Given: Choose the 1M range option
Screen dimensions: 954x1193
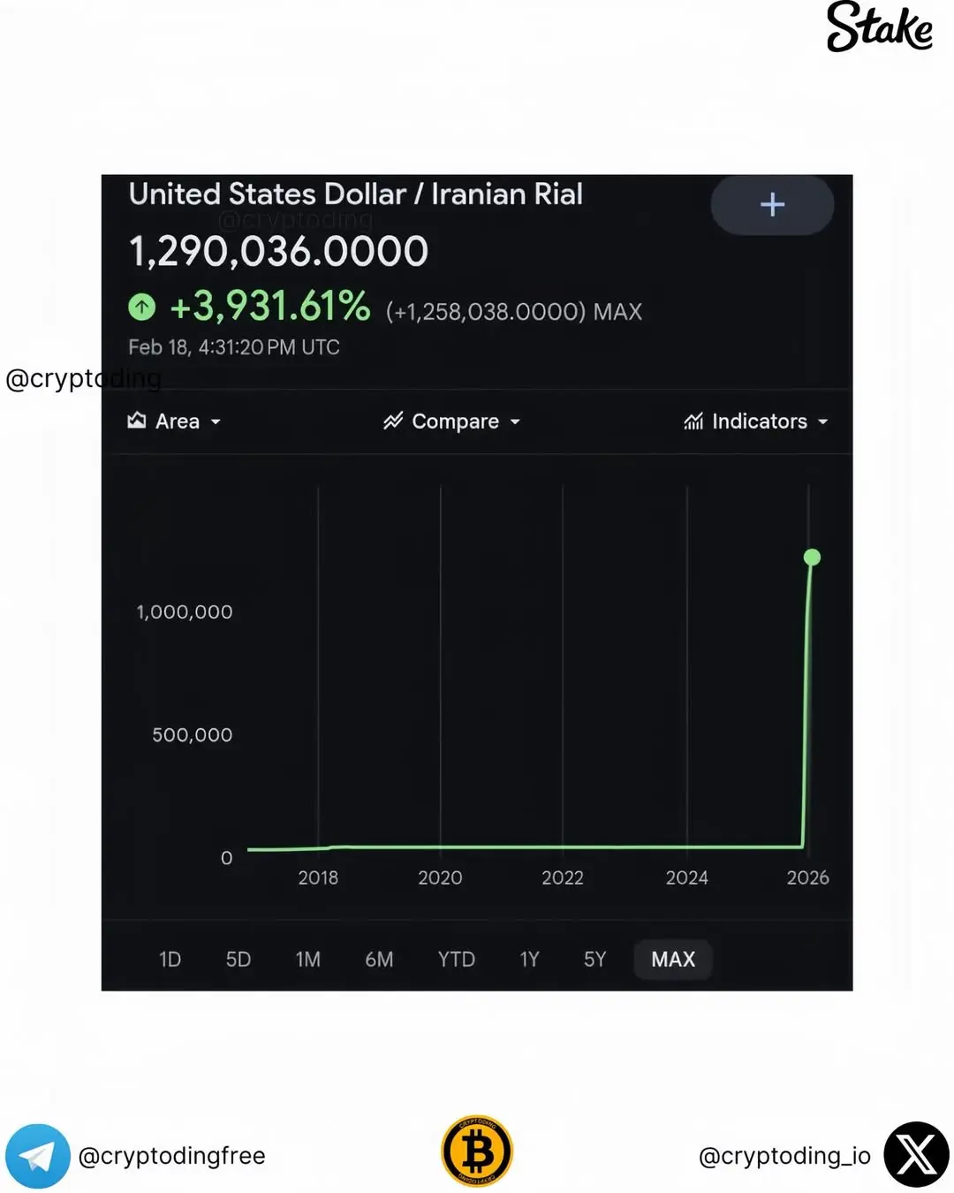Looking at the screenshot, I should (x=308, y=960).
